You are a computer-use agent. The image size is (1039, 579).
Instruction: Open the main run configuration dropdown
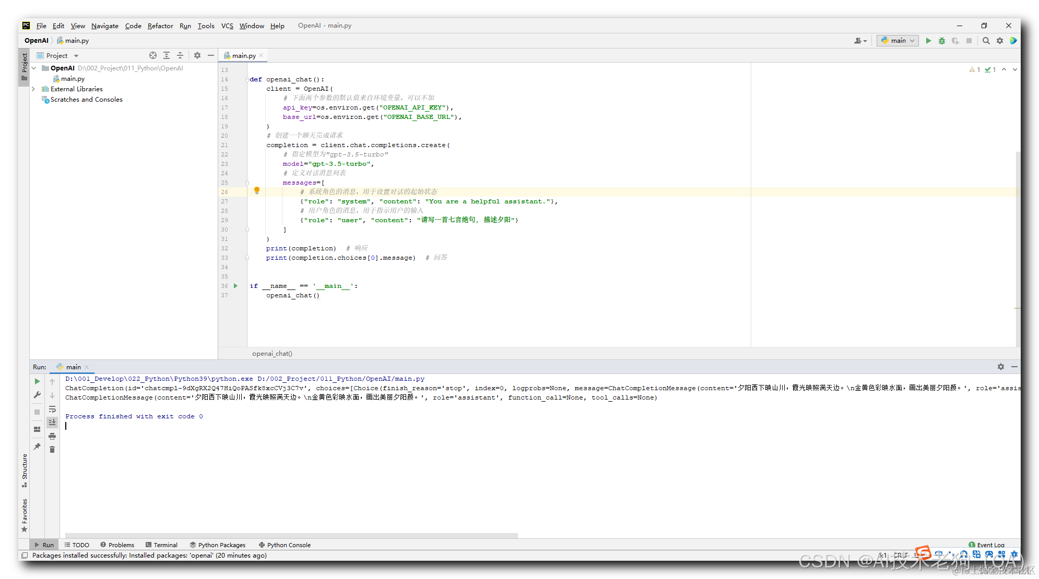pos(898,41)
